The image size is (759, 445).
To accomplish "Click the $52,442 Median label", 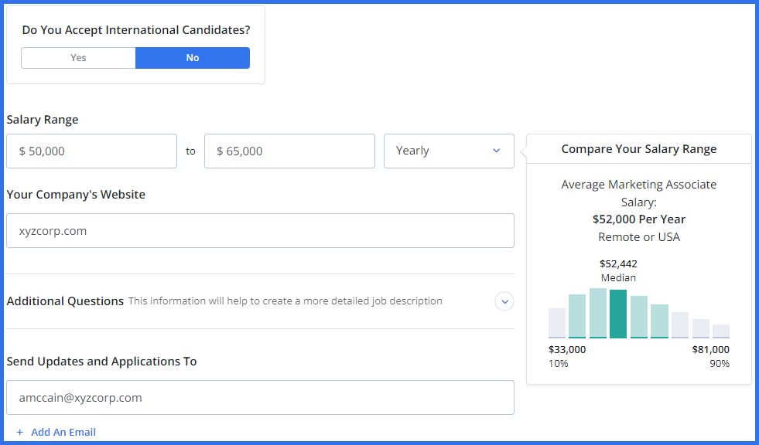I will point(618,270).
